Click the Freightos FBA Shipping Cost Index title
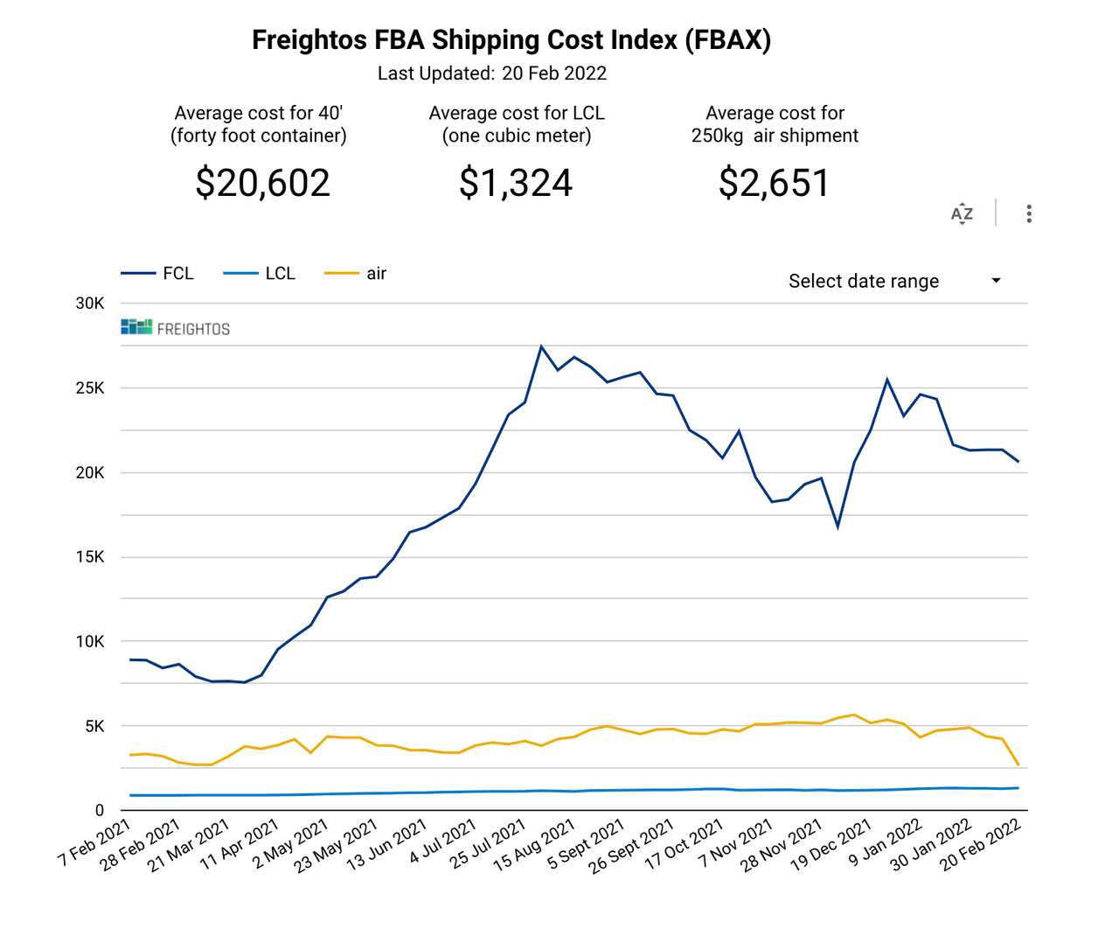The image size is (1119, 935). coord(511,40)
